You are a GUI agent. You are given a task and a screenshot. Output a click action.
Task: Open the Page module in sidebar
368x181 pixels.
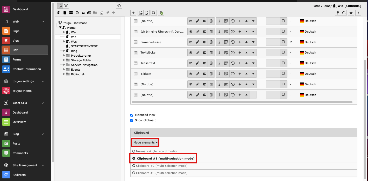click(x=16, y=31)
